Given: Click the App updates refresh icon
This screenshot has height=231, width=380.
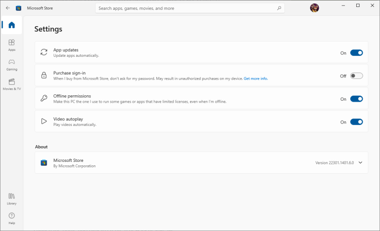Looking at the screenshot, I should pyautogui.click(x=44, y=52).
